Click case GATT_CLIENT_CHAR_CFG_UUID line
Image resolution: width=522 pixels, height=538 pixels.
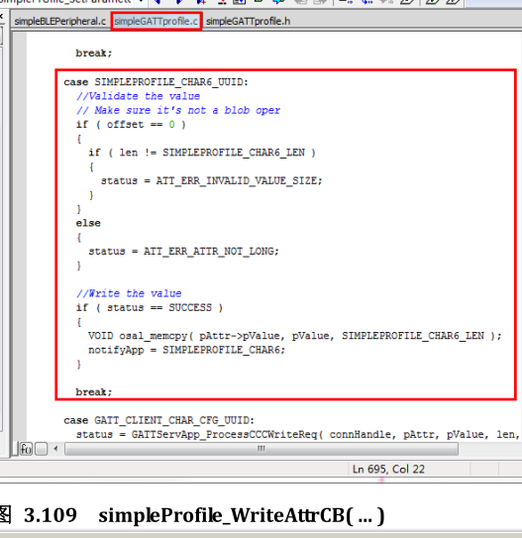[158, 421]
